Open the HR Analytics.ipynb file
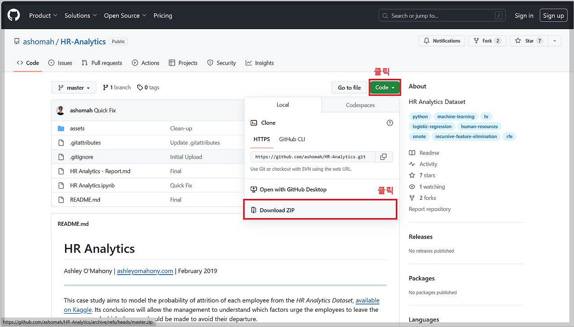574x327 pixels. click(92, 185)
